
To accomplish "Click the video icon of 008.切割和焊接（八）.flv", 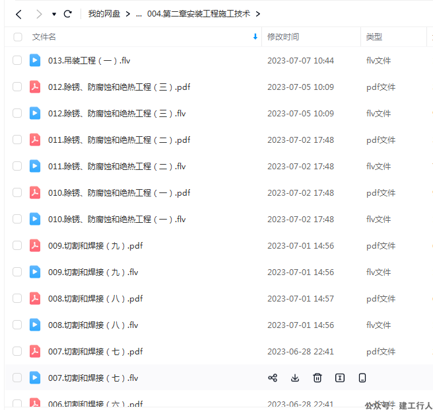I will 35,325.
